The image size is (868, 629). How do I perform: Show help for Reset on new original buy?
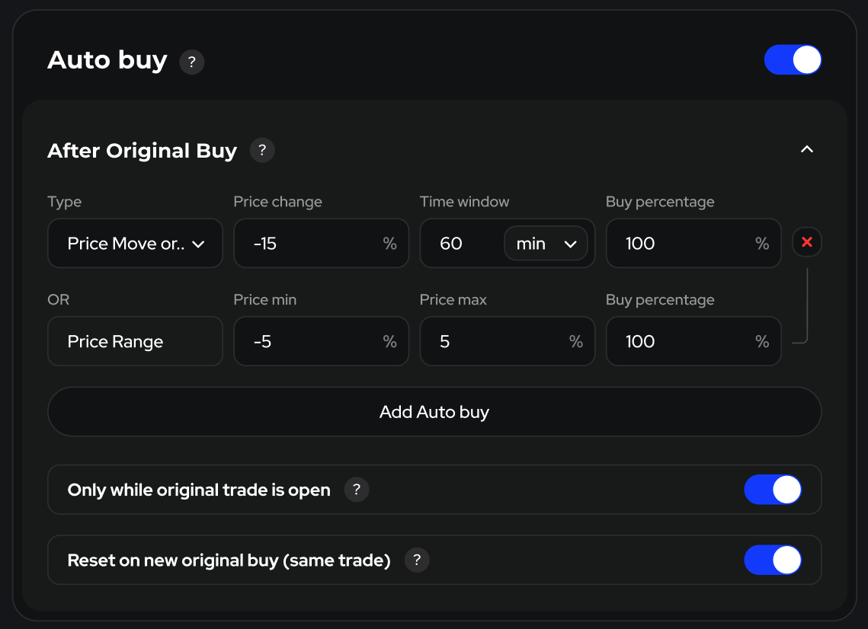tap(417, 560)
